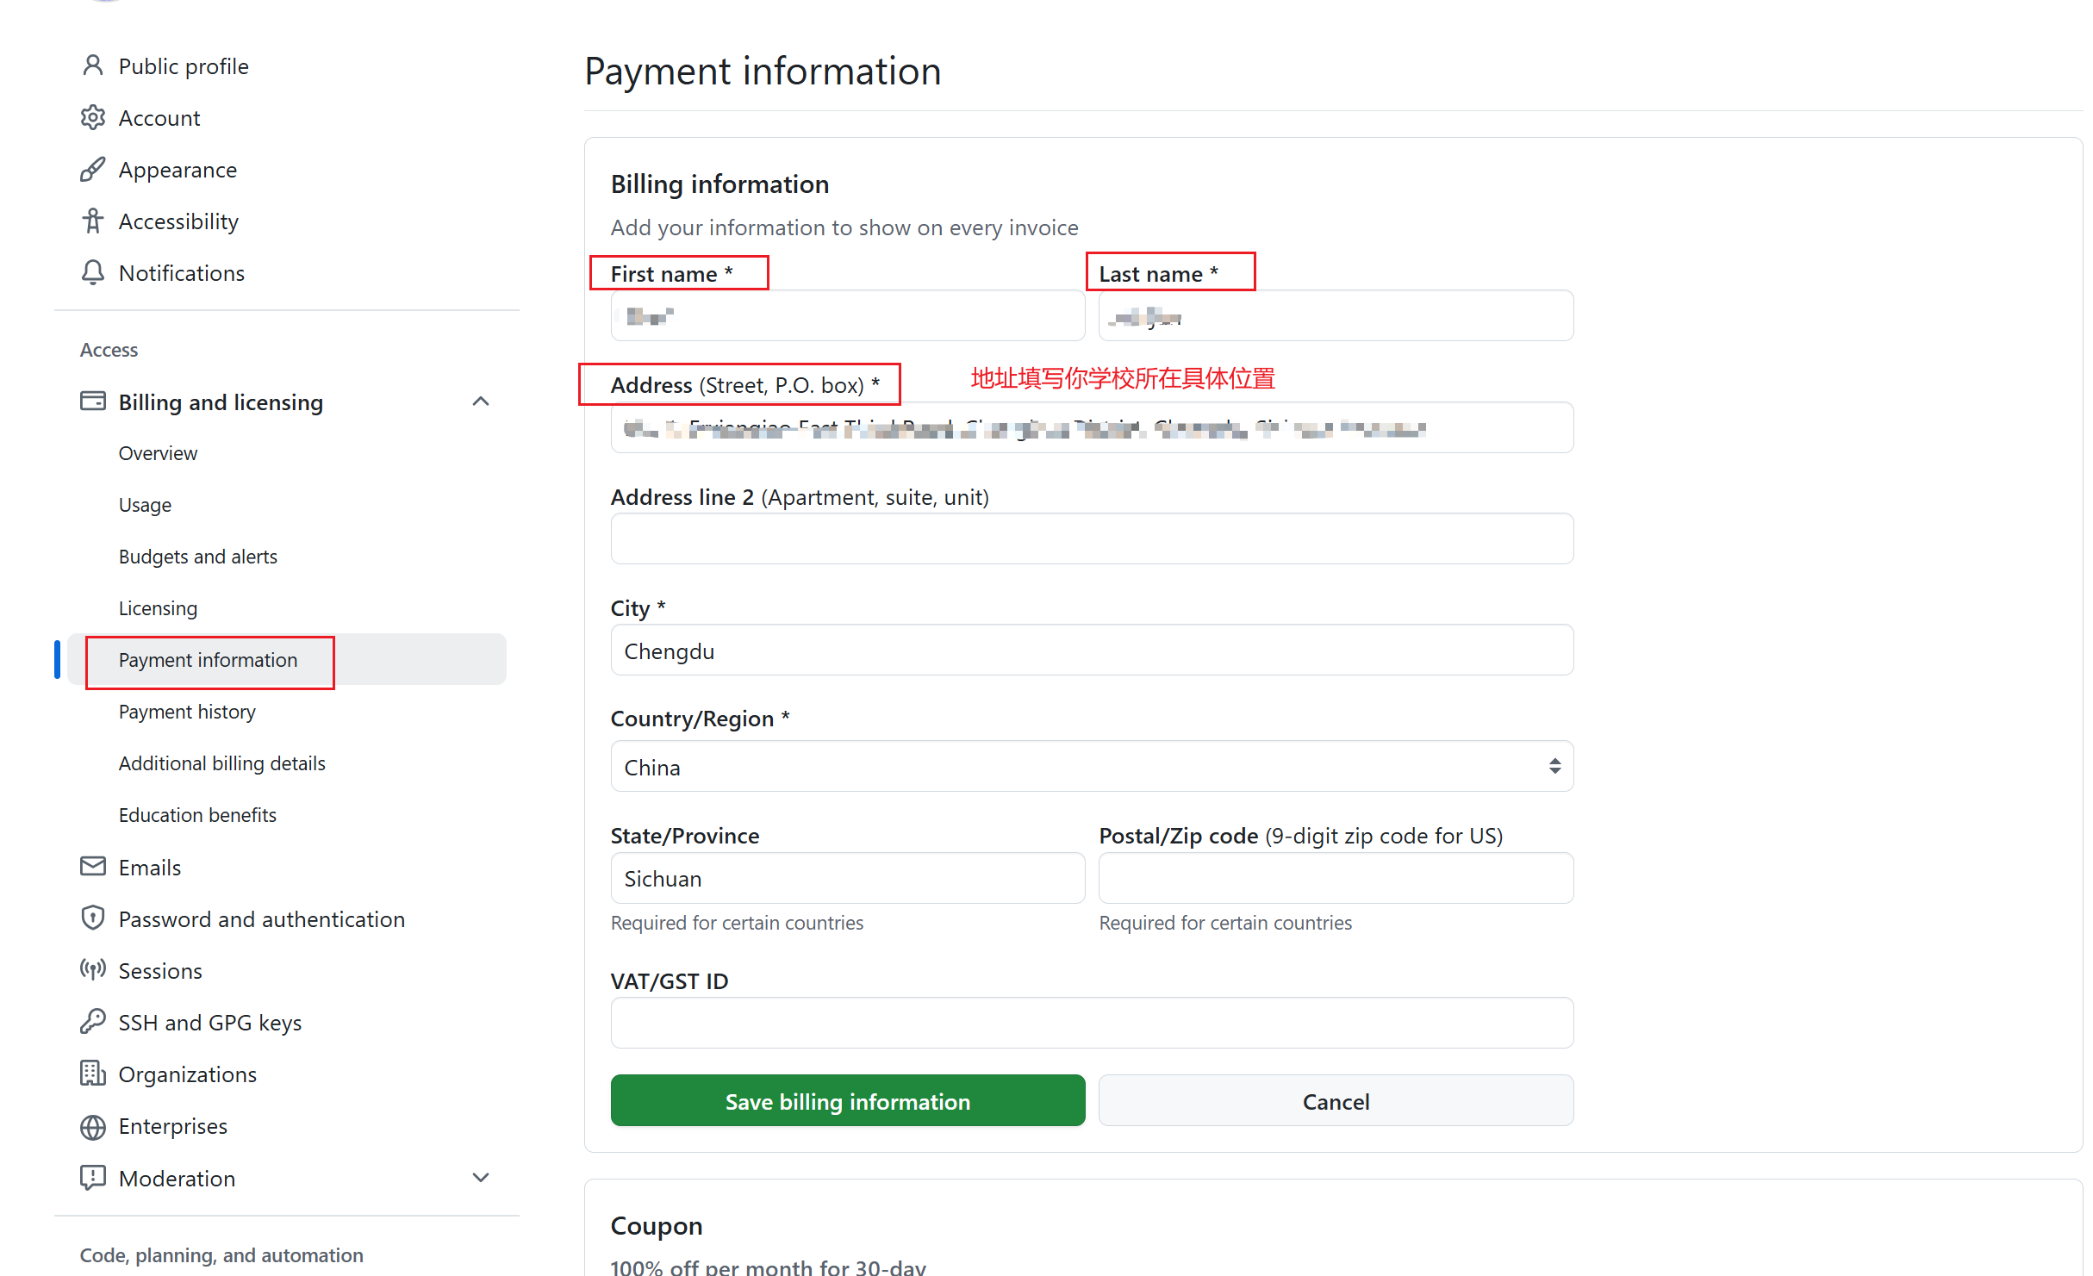Expand the Moderation section
This screenshot has width=2093, height=1276.
(480, 1178)
